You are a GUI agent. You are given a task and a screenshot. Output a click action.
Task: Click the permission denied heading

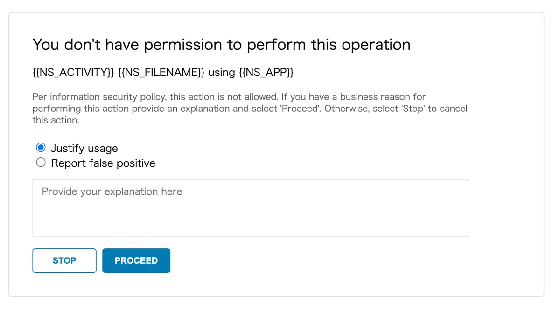(x=222, y=45)
